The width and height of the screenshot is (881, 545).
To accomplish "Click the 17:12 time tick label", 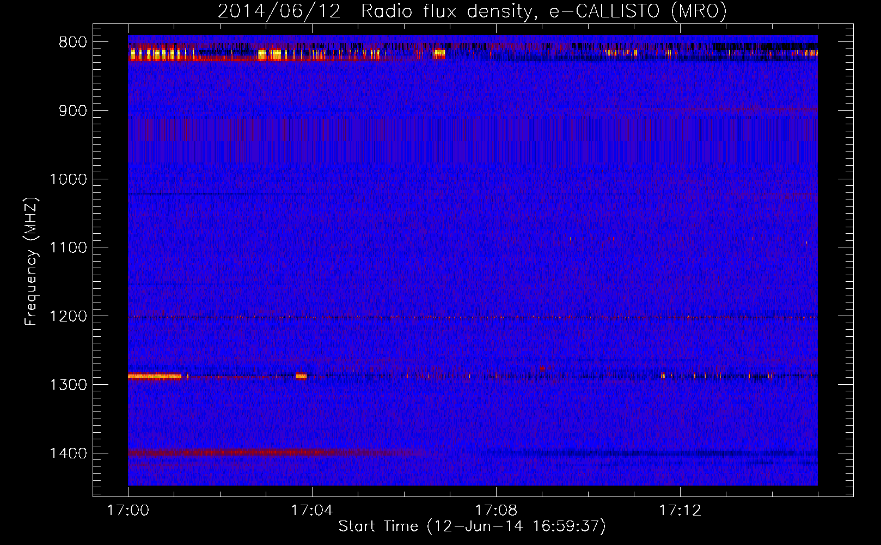I will pyautogui.click(x=680, y=511).
